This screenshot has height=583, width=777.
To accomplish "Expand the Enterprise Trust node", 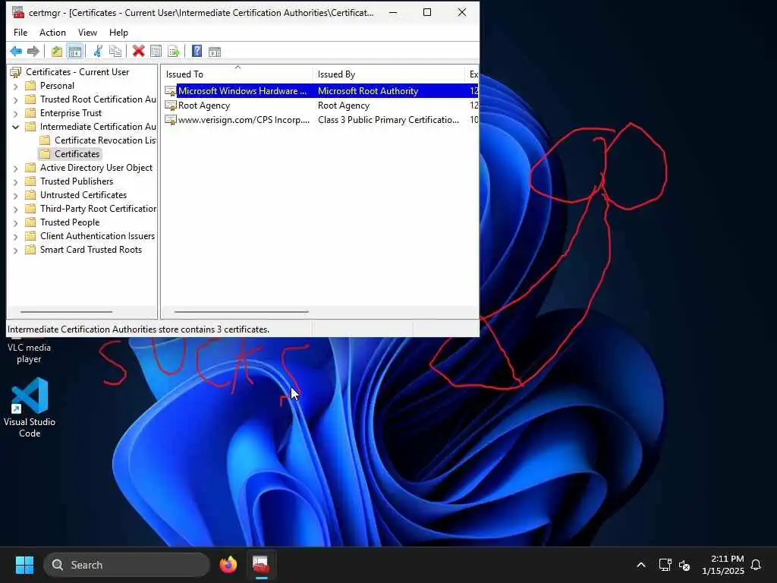I will pyautogui.click(x=15, y=114).
